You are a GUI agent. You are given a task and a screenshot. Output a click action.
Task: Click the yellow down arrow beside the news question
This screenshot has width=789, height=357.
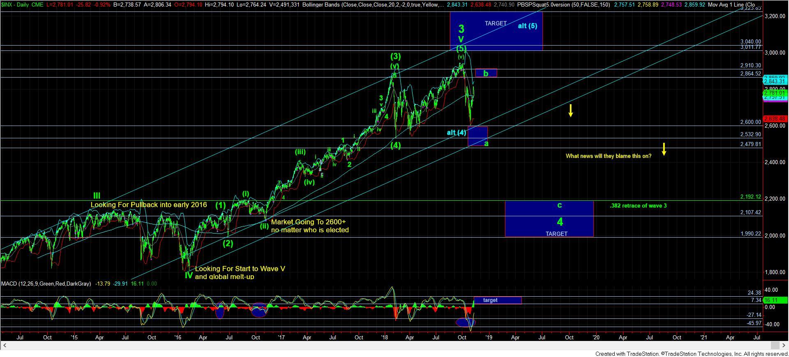(664, 149)
